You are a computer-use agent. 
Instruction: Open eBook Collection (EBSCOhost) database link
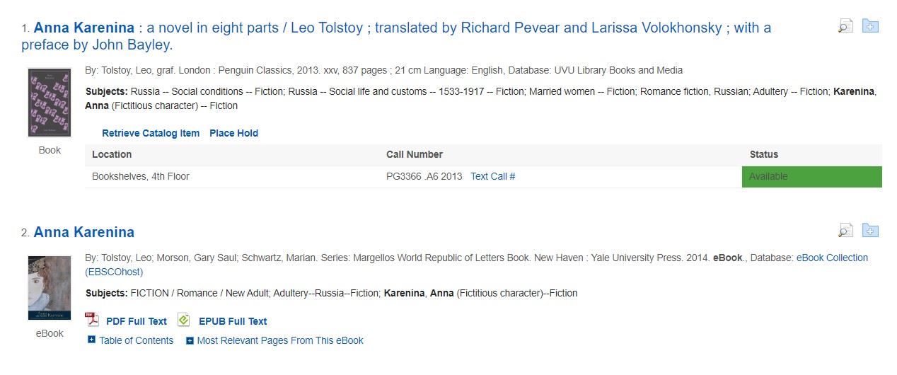[477, 265]
